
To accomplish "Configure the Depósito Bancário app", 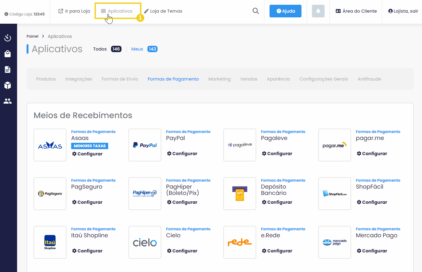I will pos(277,202).
